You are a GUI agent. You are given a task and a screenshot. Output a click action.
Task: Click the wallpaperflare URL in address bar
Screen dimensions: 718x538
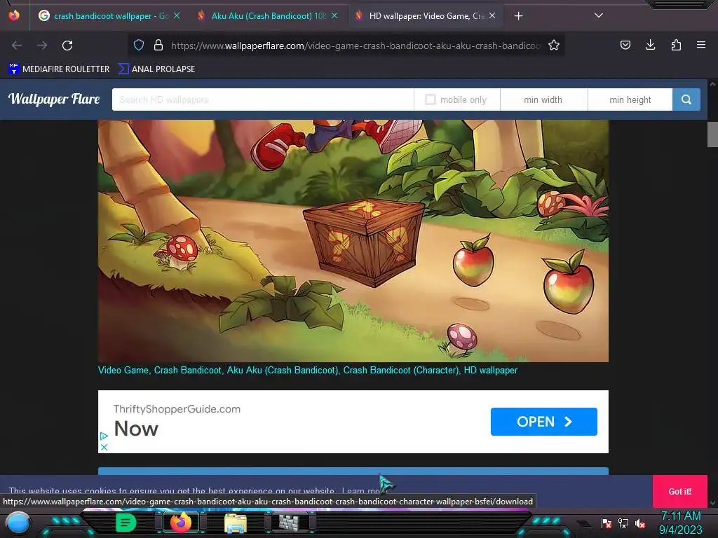click(355, 46)
